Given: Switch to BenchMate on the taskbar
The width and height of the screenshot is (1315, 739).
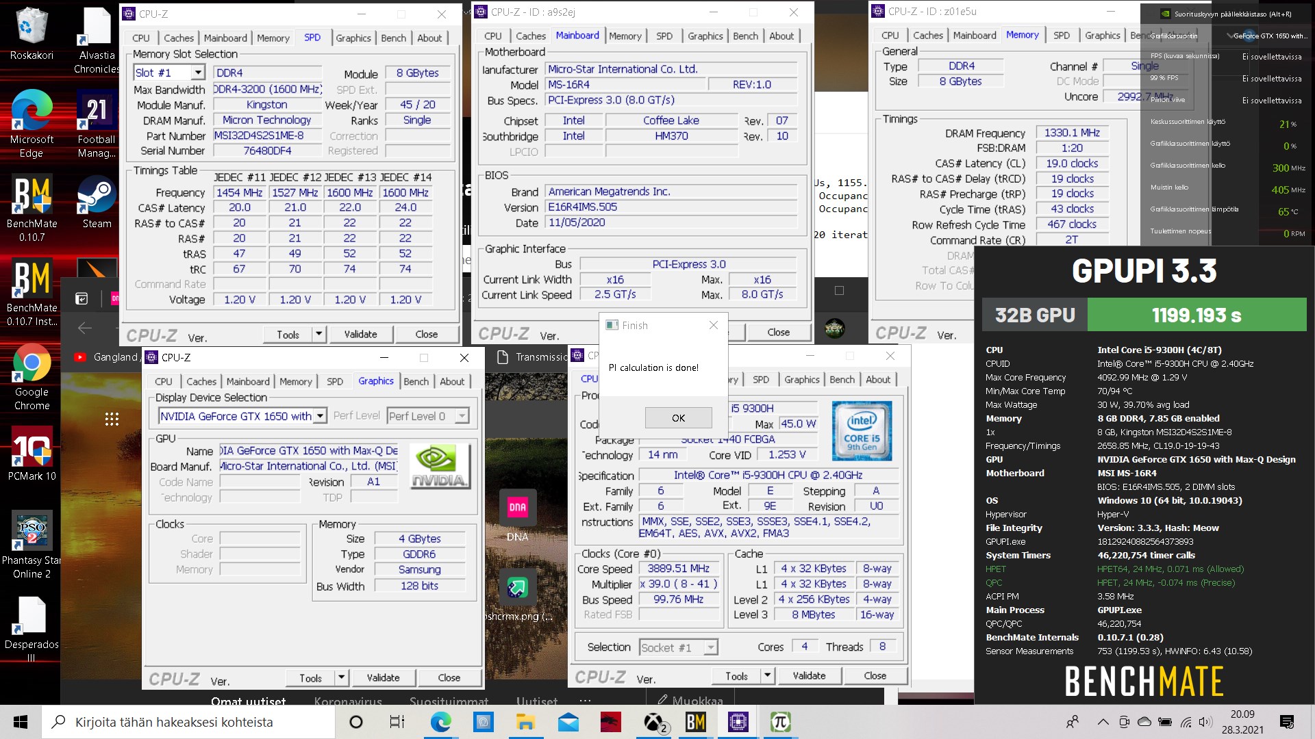Looking at the screenshot, I should [x=696, y=722].
